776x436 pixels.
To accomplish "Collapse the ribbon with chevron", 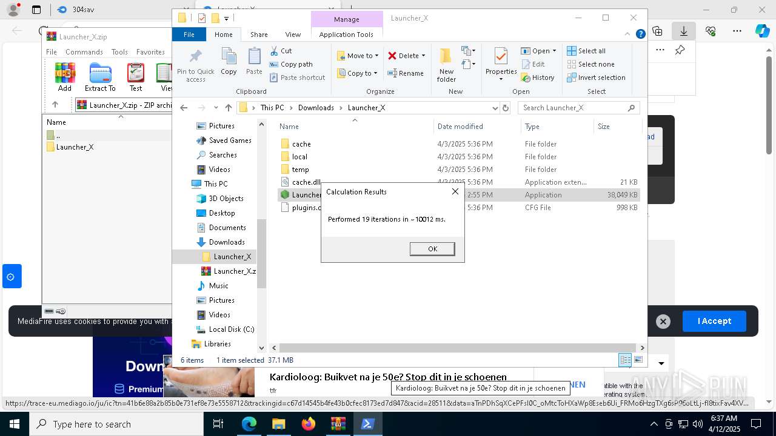I will [x=628, y=35].
